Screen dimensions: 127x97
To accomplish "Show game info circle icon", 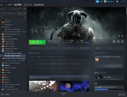I will tap(118, 42).
